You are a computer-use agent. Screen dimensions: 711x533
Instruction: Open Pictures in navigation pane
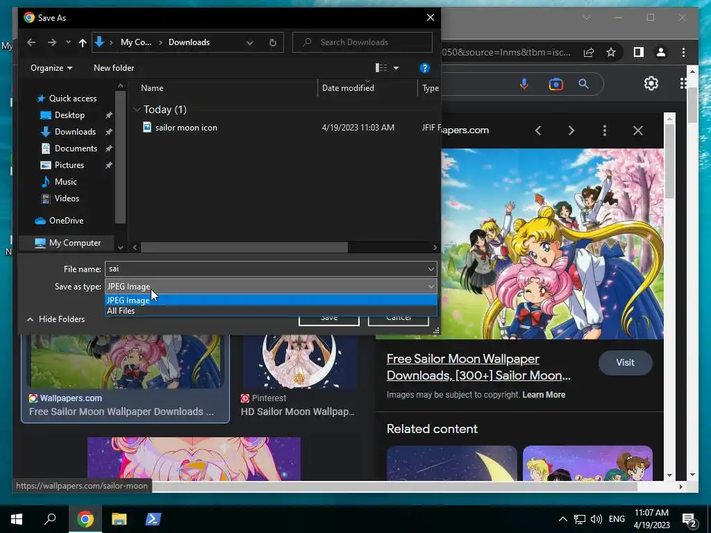point(62,165)
